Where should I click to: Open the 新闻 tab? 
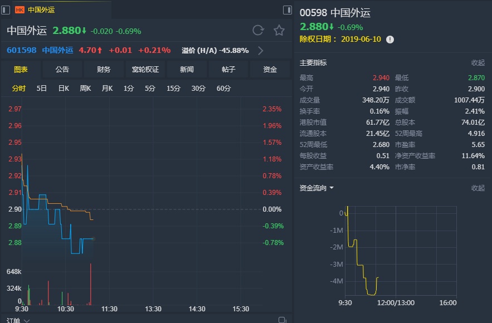click(187, 69)
